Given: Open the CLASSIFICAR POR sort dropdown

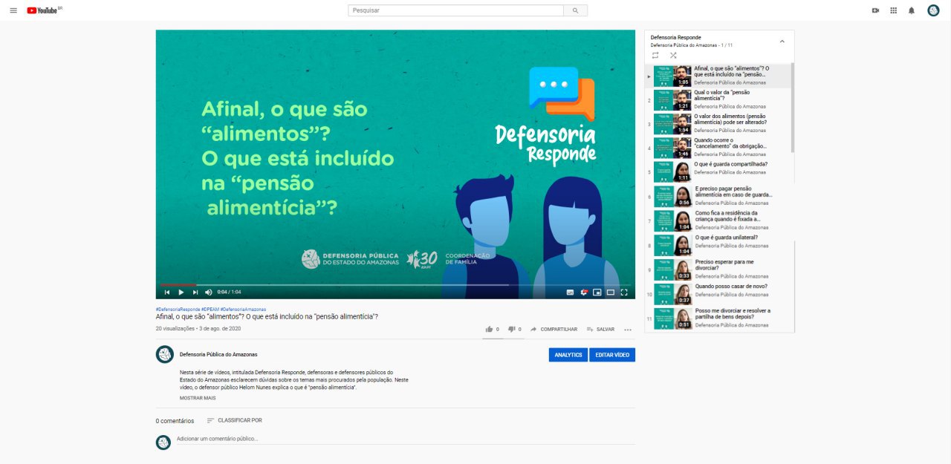Looking at the screenshot, I should point(234,420).
